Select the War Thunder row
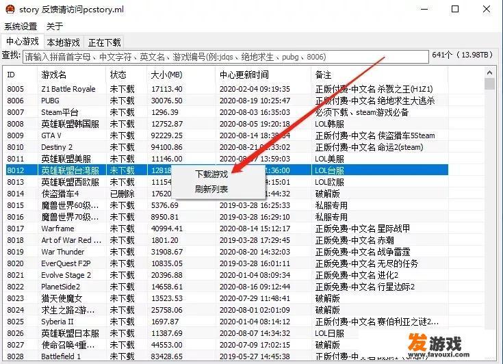503x364 pixels. pyautogui.click(x=227, y=252)
